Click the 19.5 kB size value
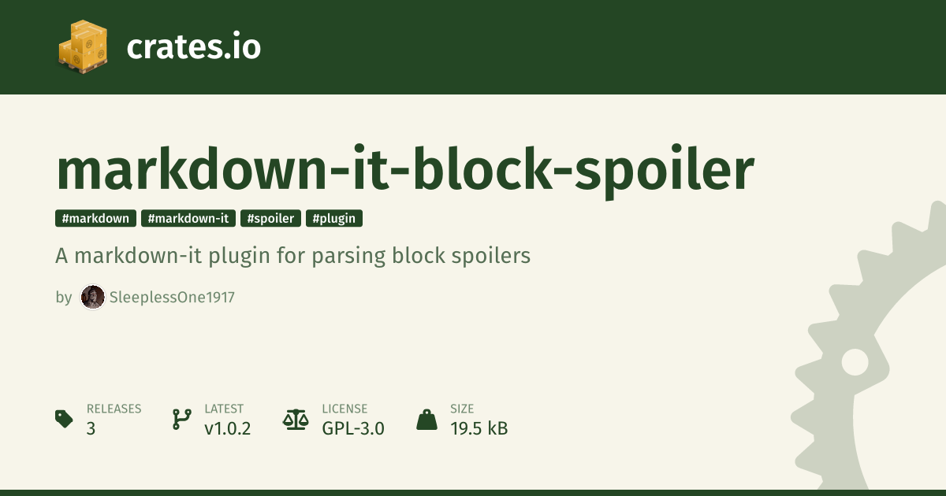Screen dimensions: 946x496 pyautogui.click(x=479, y=429)
